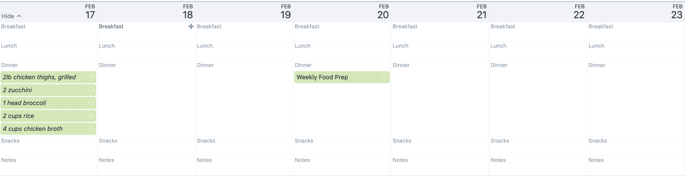Click move handle on 2 cups rice

click(x=91, y=116)
